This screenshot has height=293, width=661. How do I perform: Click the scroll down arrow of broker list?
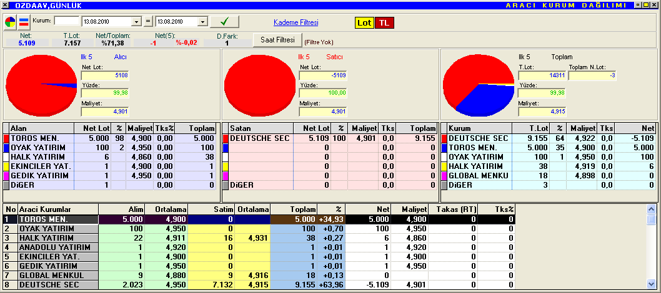[651, 285]
